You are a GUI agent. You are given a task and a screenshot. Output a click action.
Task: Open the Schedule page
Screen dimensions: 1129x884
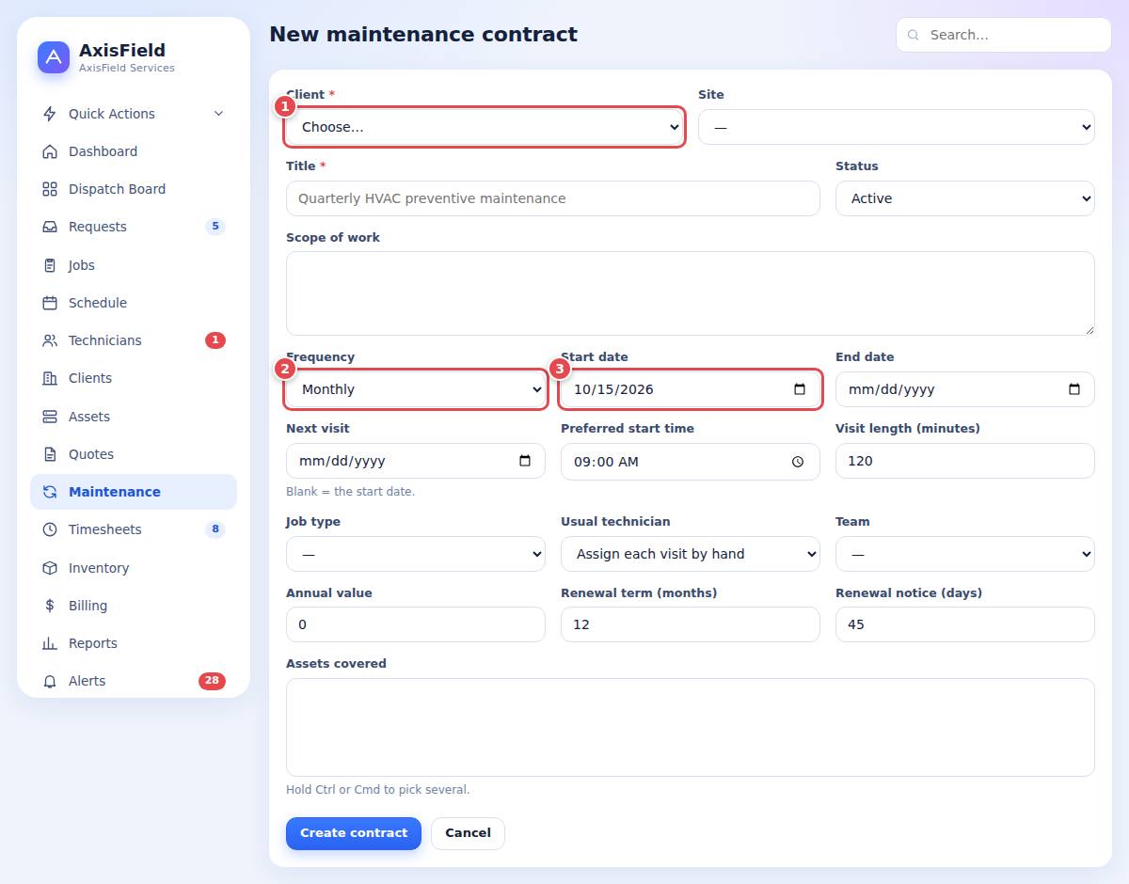134,303
